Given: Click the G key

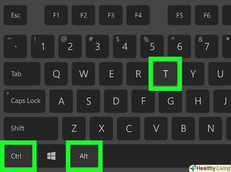Looking at the screenshot, I should pos(170,101).
